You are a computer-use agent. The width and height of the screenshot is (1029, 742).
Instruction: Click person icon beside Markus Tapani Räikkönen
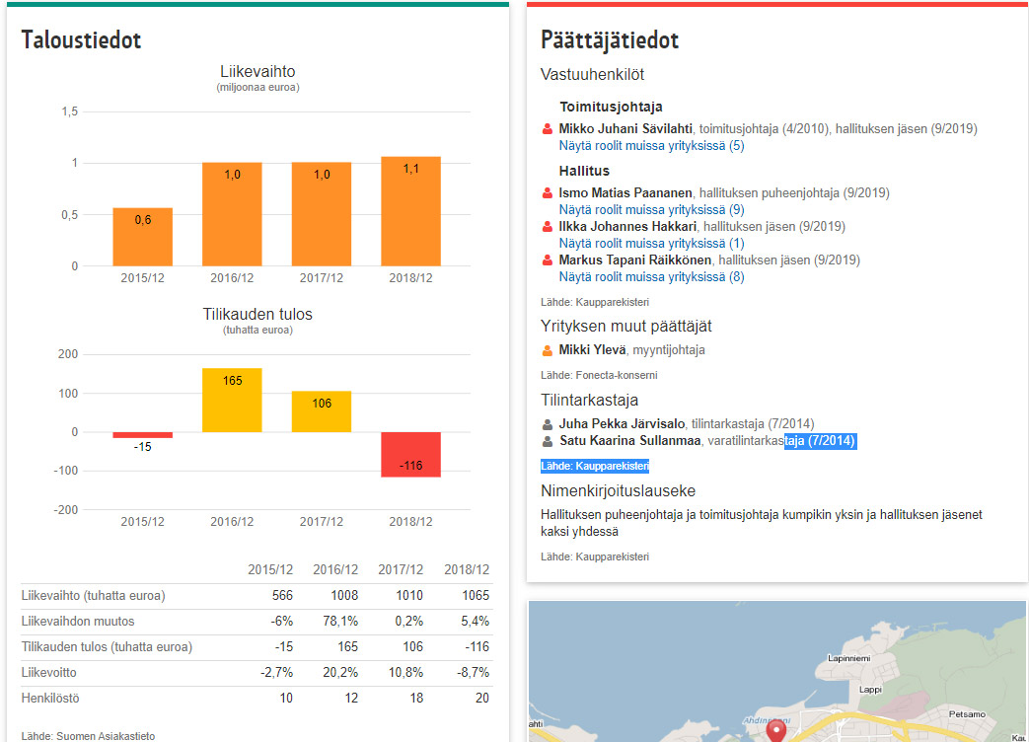coord(548,260)
